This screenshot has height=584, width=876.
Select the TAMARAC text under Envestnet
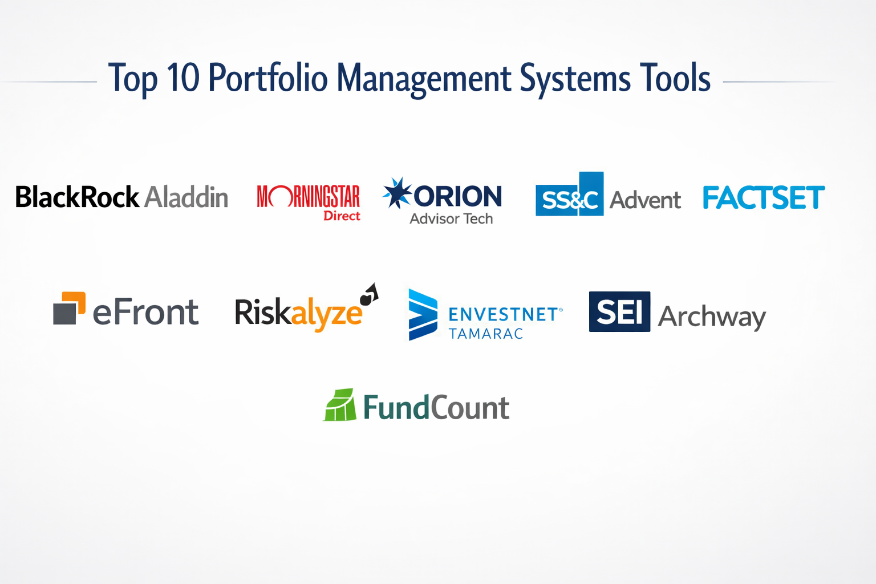486,334
